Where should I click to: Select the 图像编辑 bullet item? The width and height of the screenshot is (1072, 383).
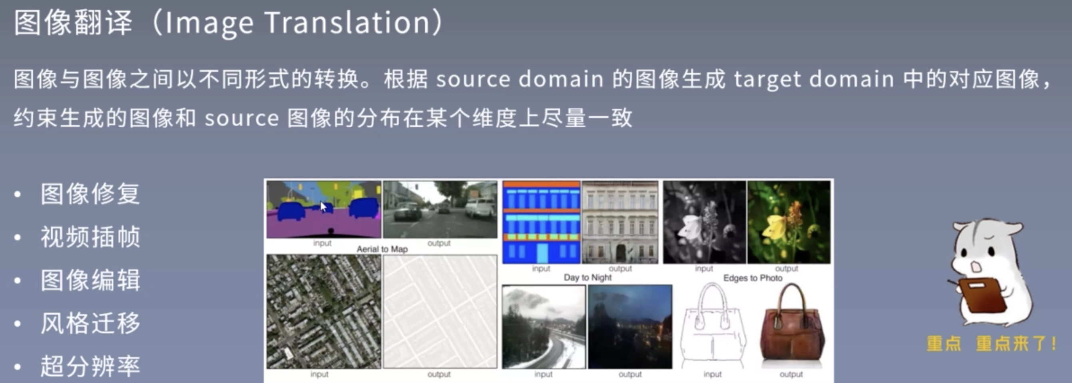tap(90, 280)
